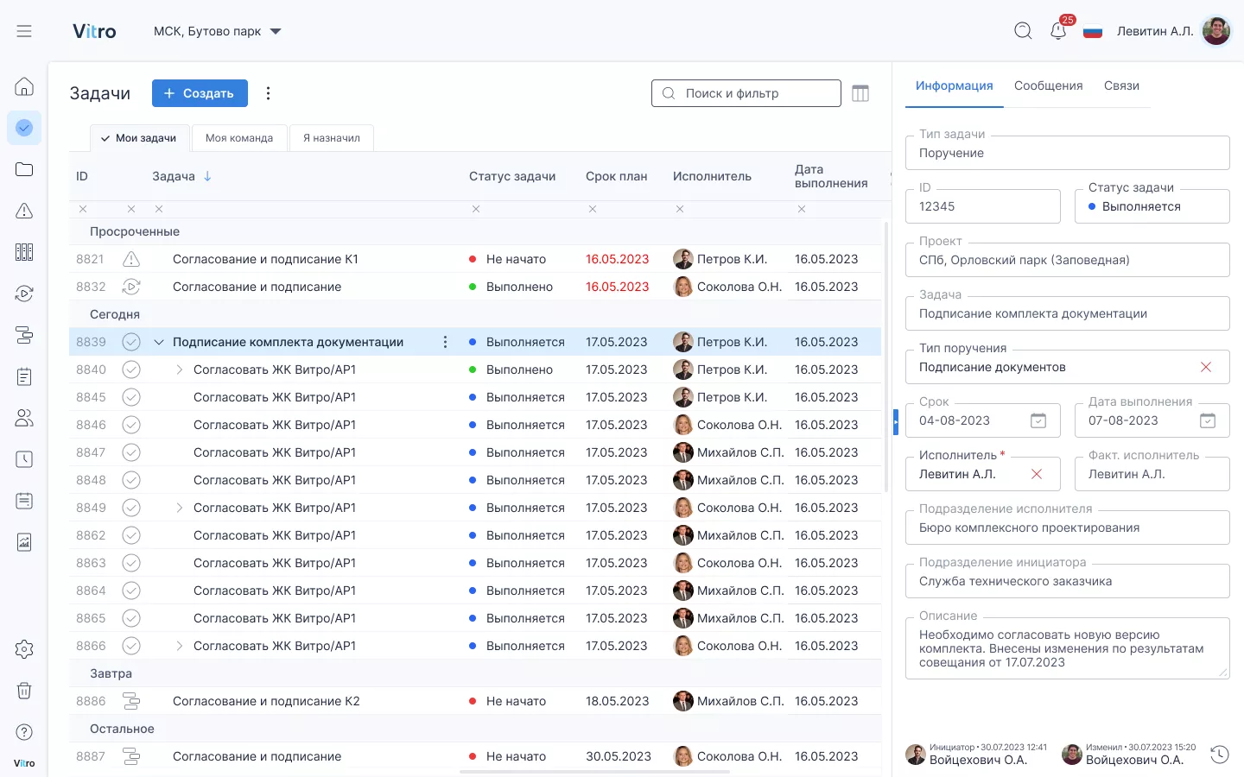Open the МСК, Бутово парк project dropdown
1244x777 pixels.
[218, 31]
